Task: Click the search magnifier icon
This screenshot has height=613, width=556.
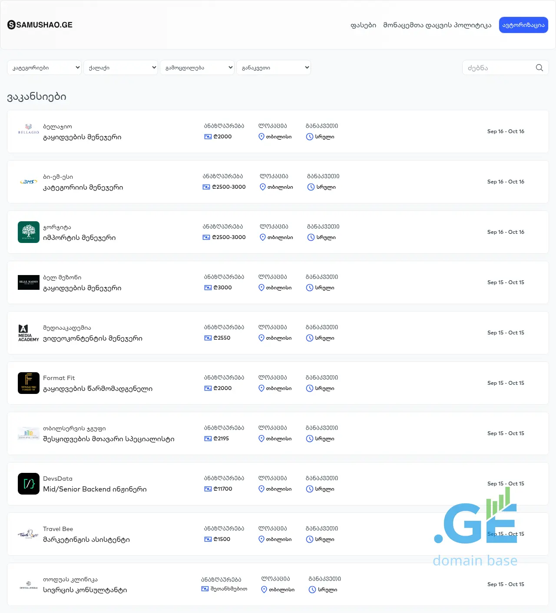Action: (539, 68)
